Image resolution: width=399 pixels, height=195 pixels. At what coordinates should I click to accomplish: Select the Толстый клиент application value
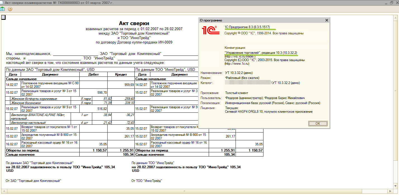(237, 93)
